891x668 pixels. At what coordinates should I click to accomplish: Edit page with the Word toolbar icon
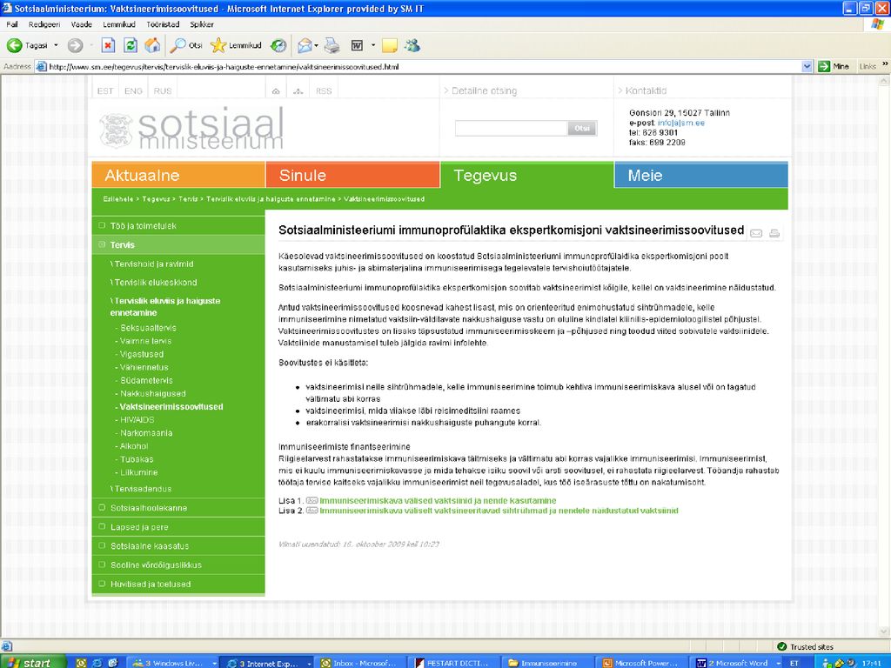(357, 45)
